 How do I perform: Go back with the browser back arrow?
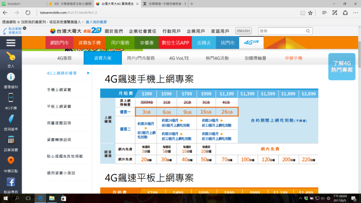(x=6, y=13)
